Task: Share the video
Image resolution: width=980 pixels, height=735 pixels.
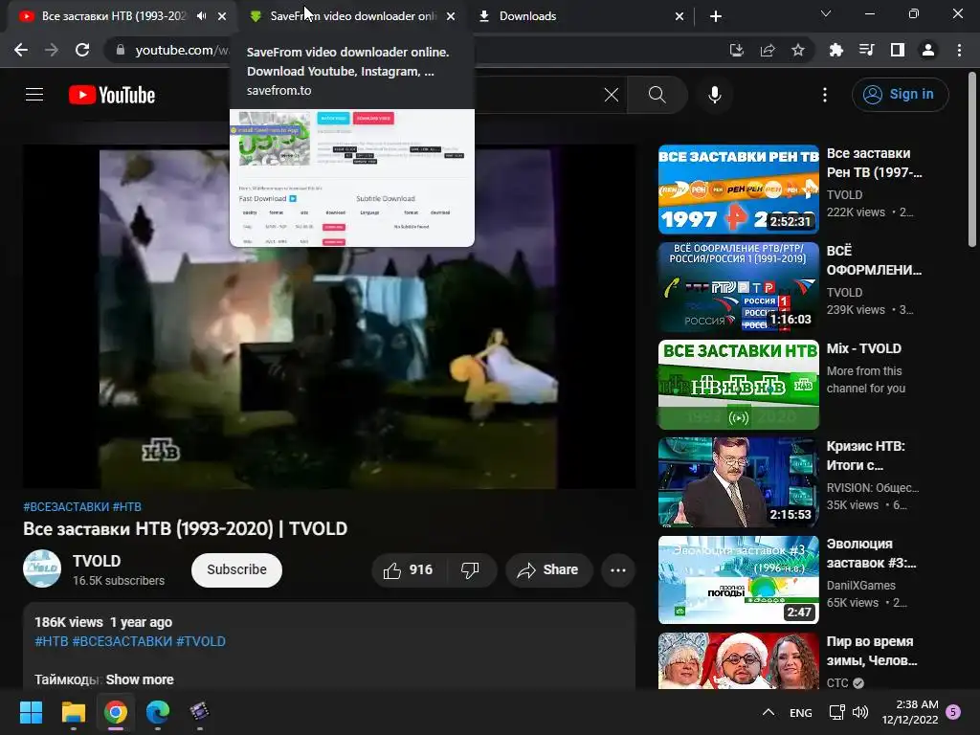Action: tap(548, 570)
